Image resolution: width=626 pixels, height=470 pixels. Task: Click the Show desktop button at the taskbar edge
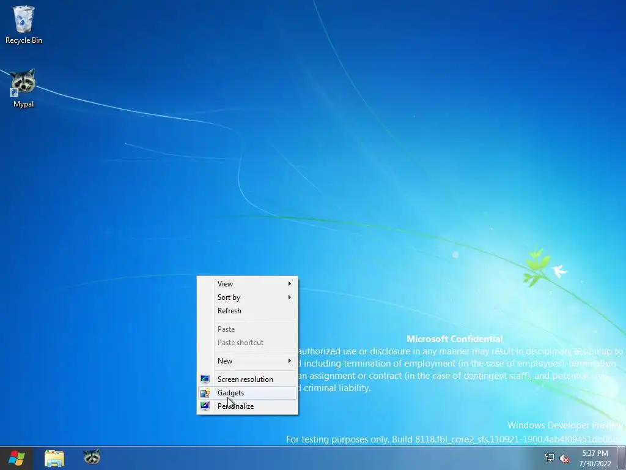coord(622,458)
